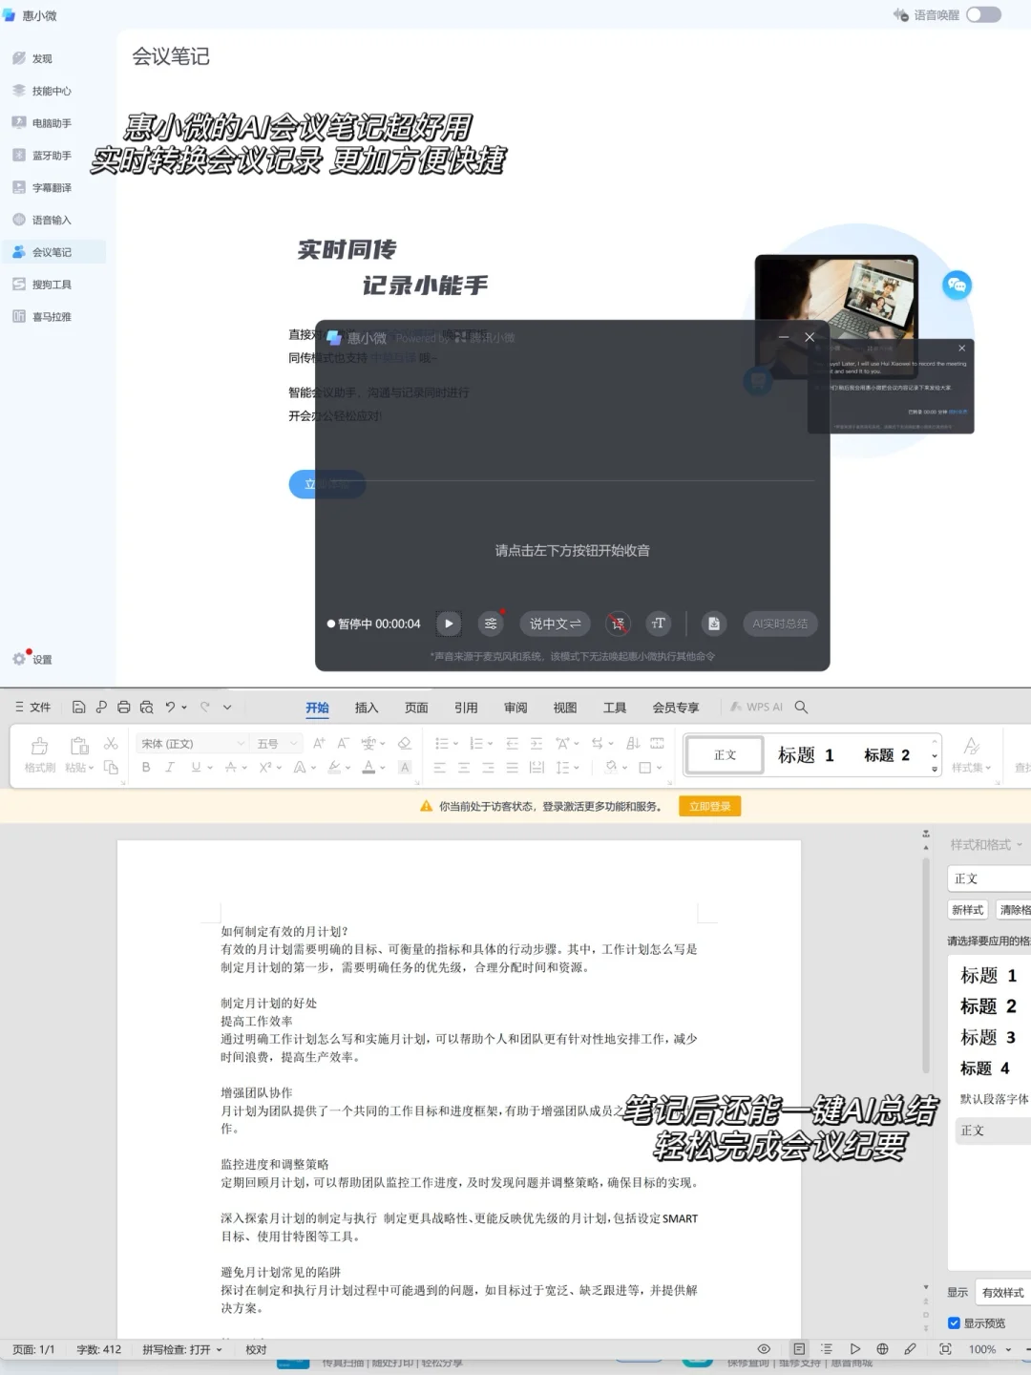The height and width of the screenshot is (1375, 1031).
Task: Open 设置 in the 惠小微 sidebar
Action: (32, 659)
